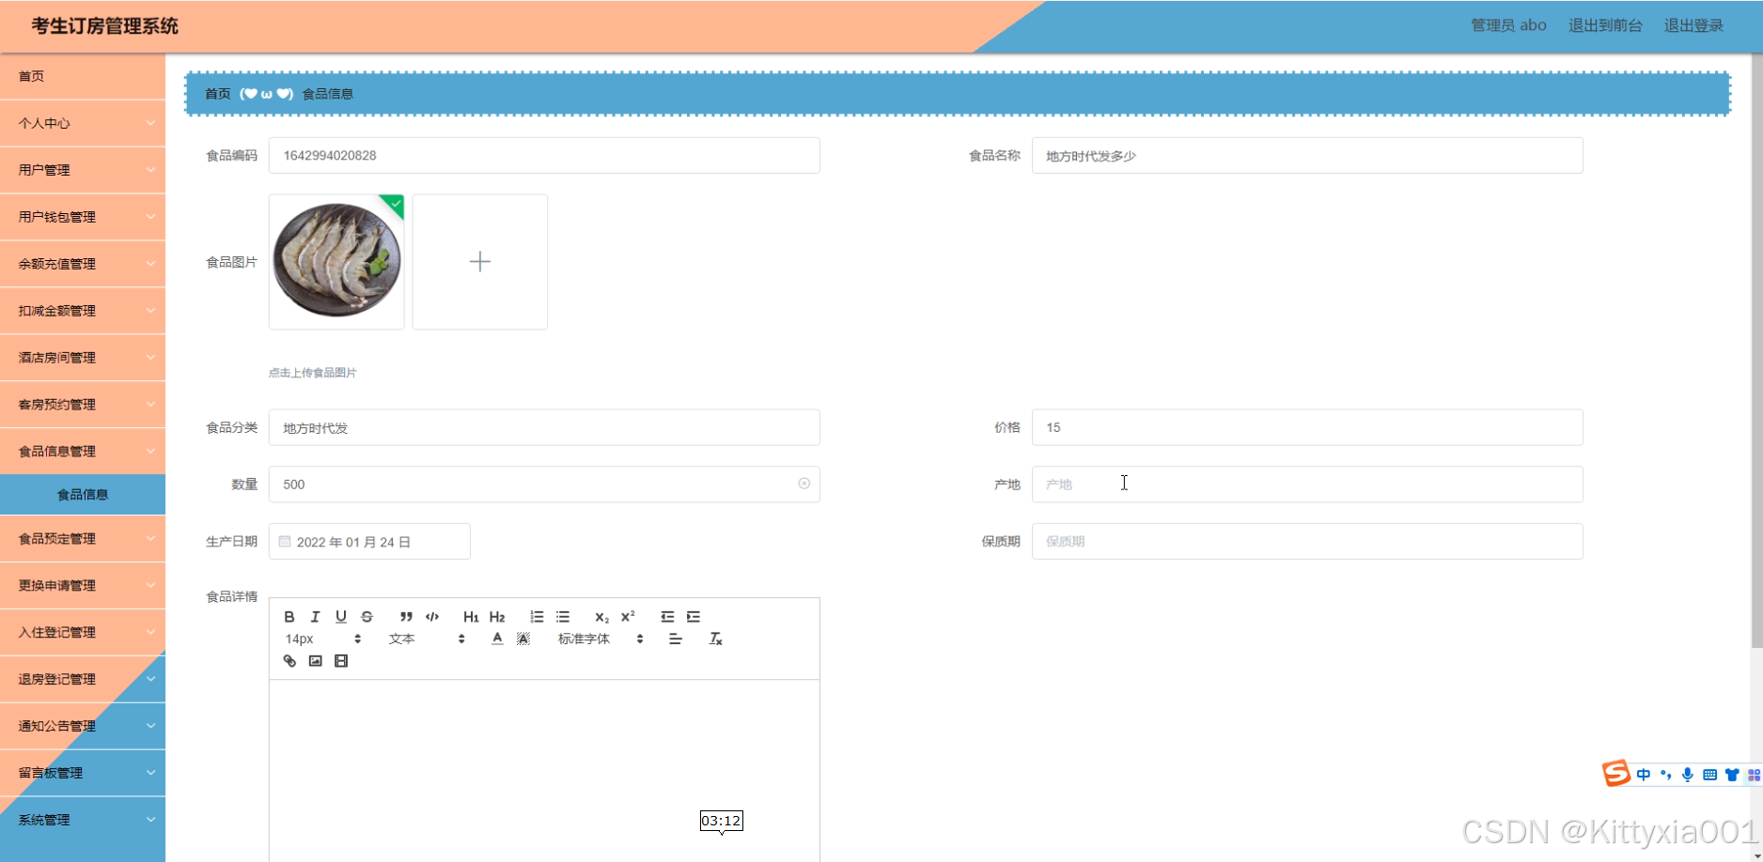Go to 退出到前台 in header
Viewport: 1763px width, 862px height.
click(1605, 25)
